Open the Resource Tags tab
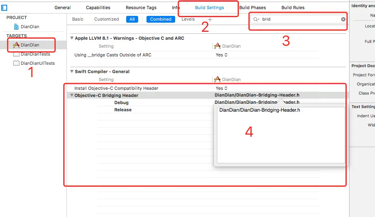Screen dimensions: 375x217 141,8
